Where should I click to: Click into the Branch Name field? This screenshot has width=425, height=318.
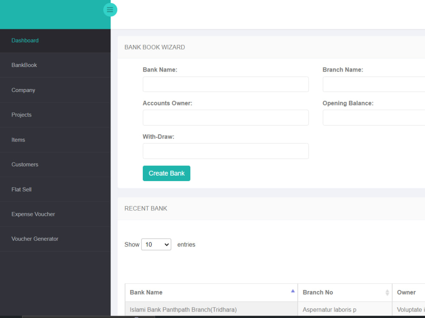click(374, 84)
